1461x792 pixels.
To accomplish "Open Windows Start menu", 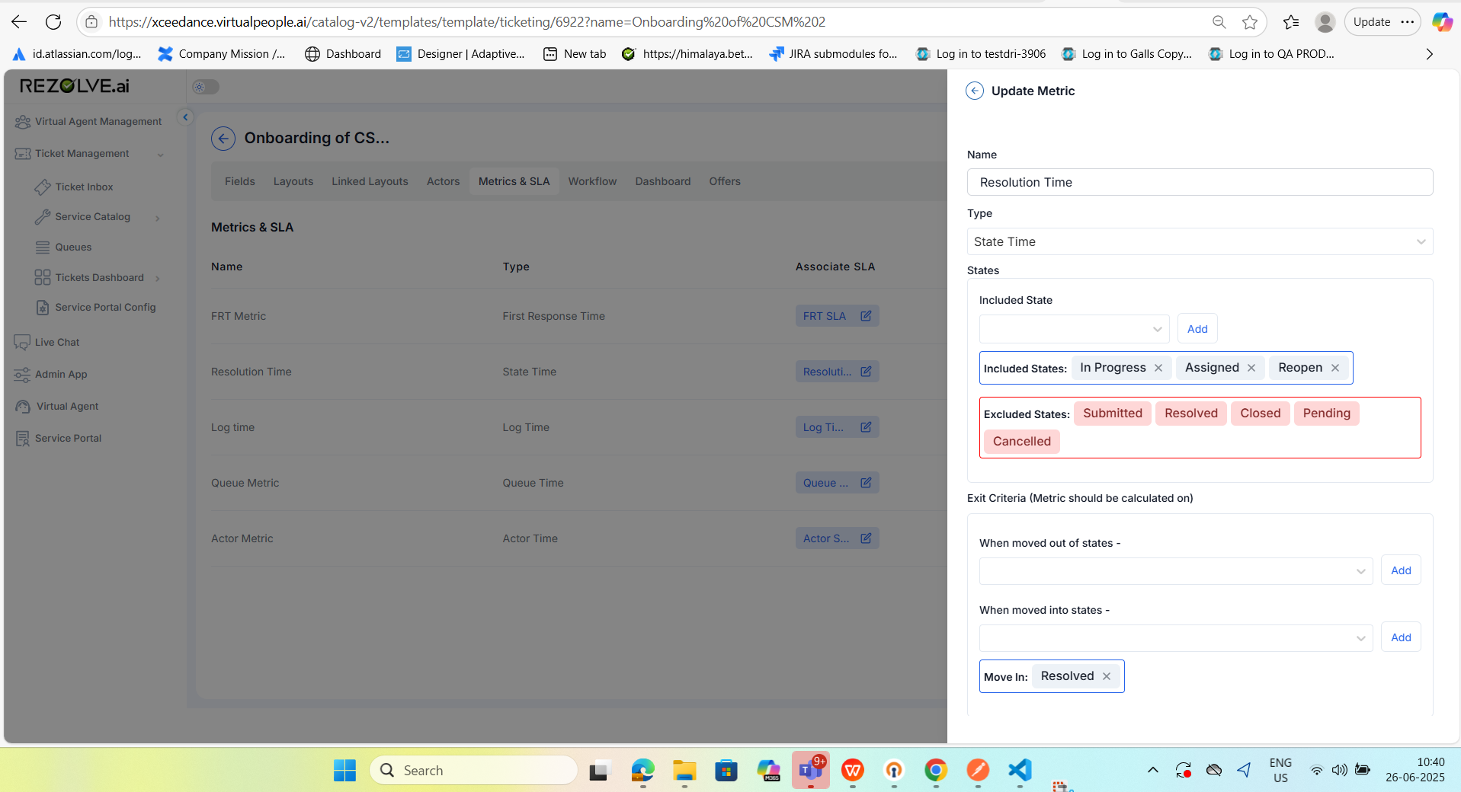I will (x=344, y=771).
